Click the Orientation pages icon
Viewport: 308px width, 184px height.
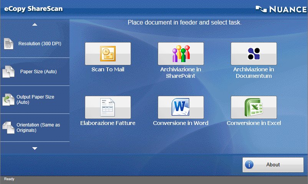[8, 128]
